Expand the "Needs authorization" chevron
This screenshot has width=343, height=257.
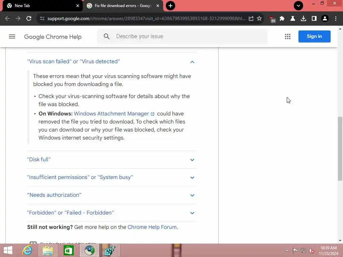(192, 195)
